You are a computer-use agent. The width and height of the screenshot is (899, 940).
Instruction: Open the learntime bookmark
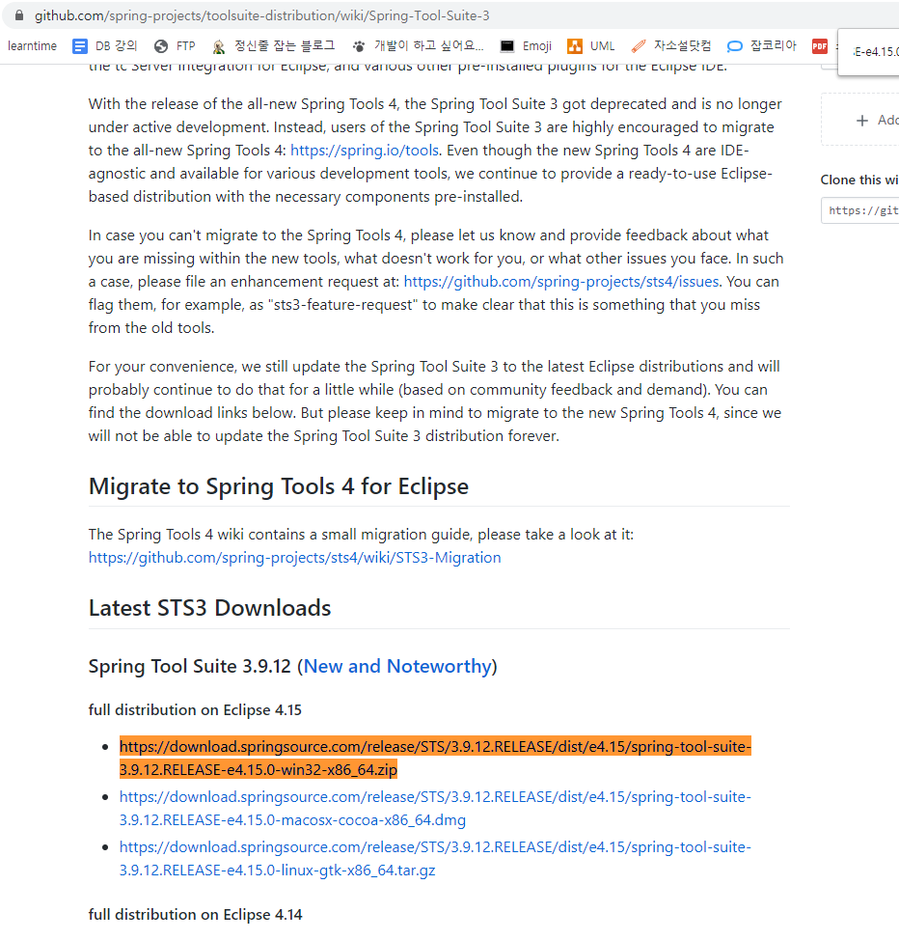(33, 46)
